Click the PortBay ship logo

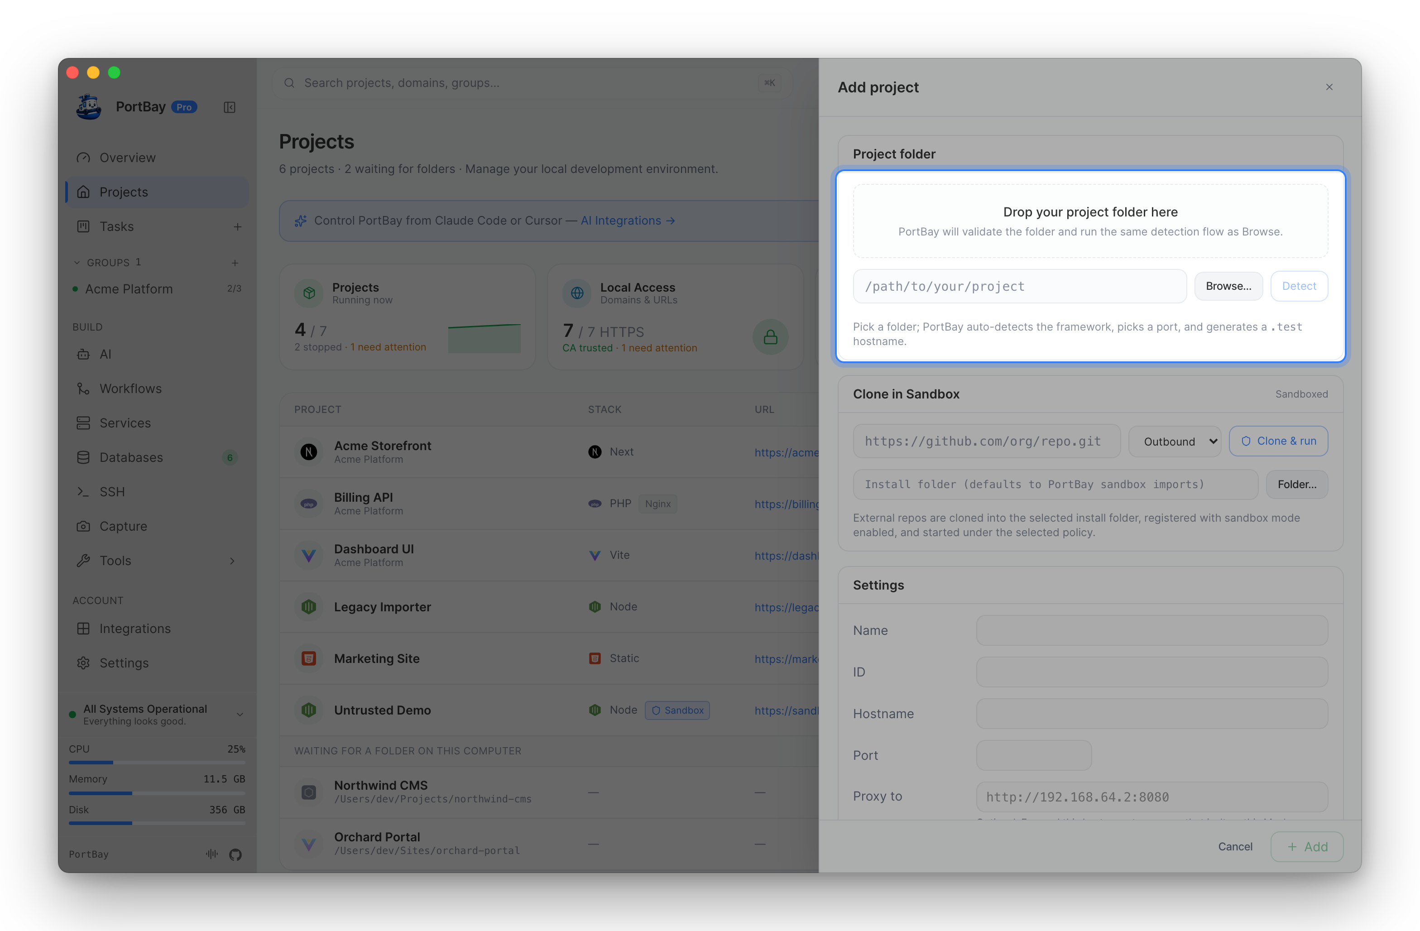point(89,107)
